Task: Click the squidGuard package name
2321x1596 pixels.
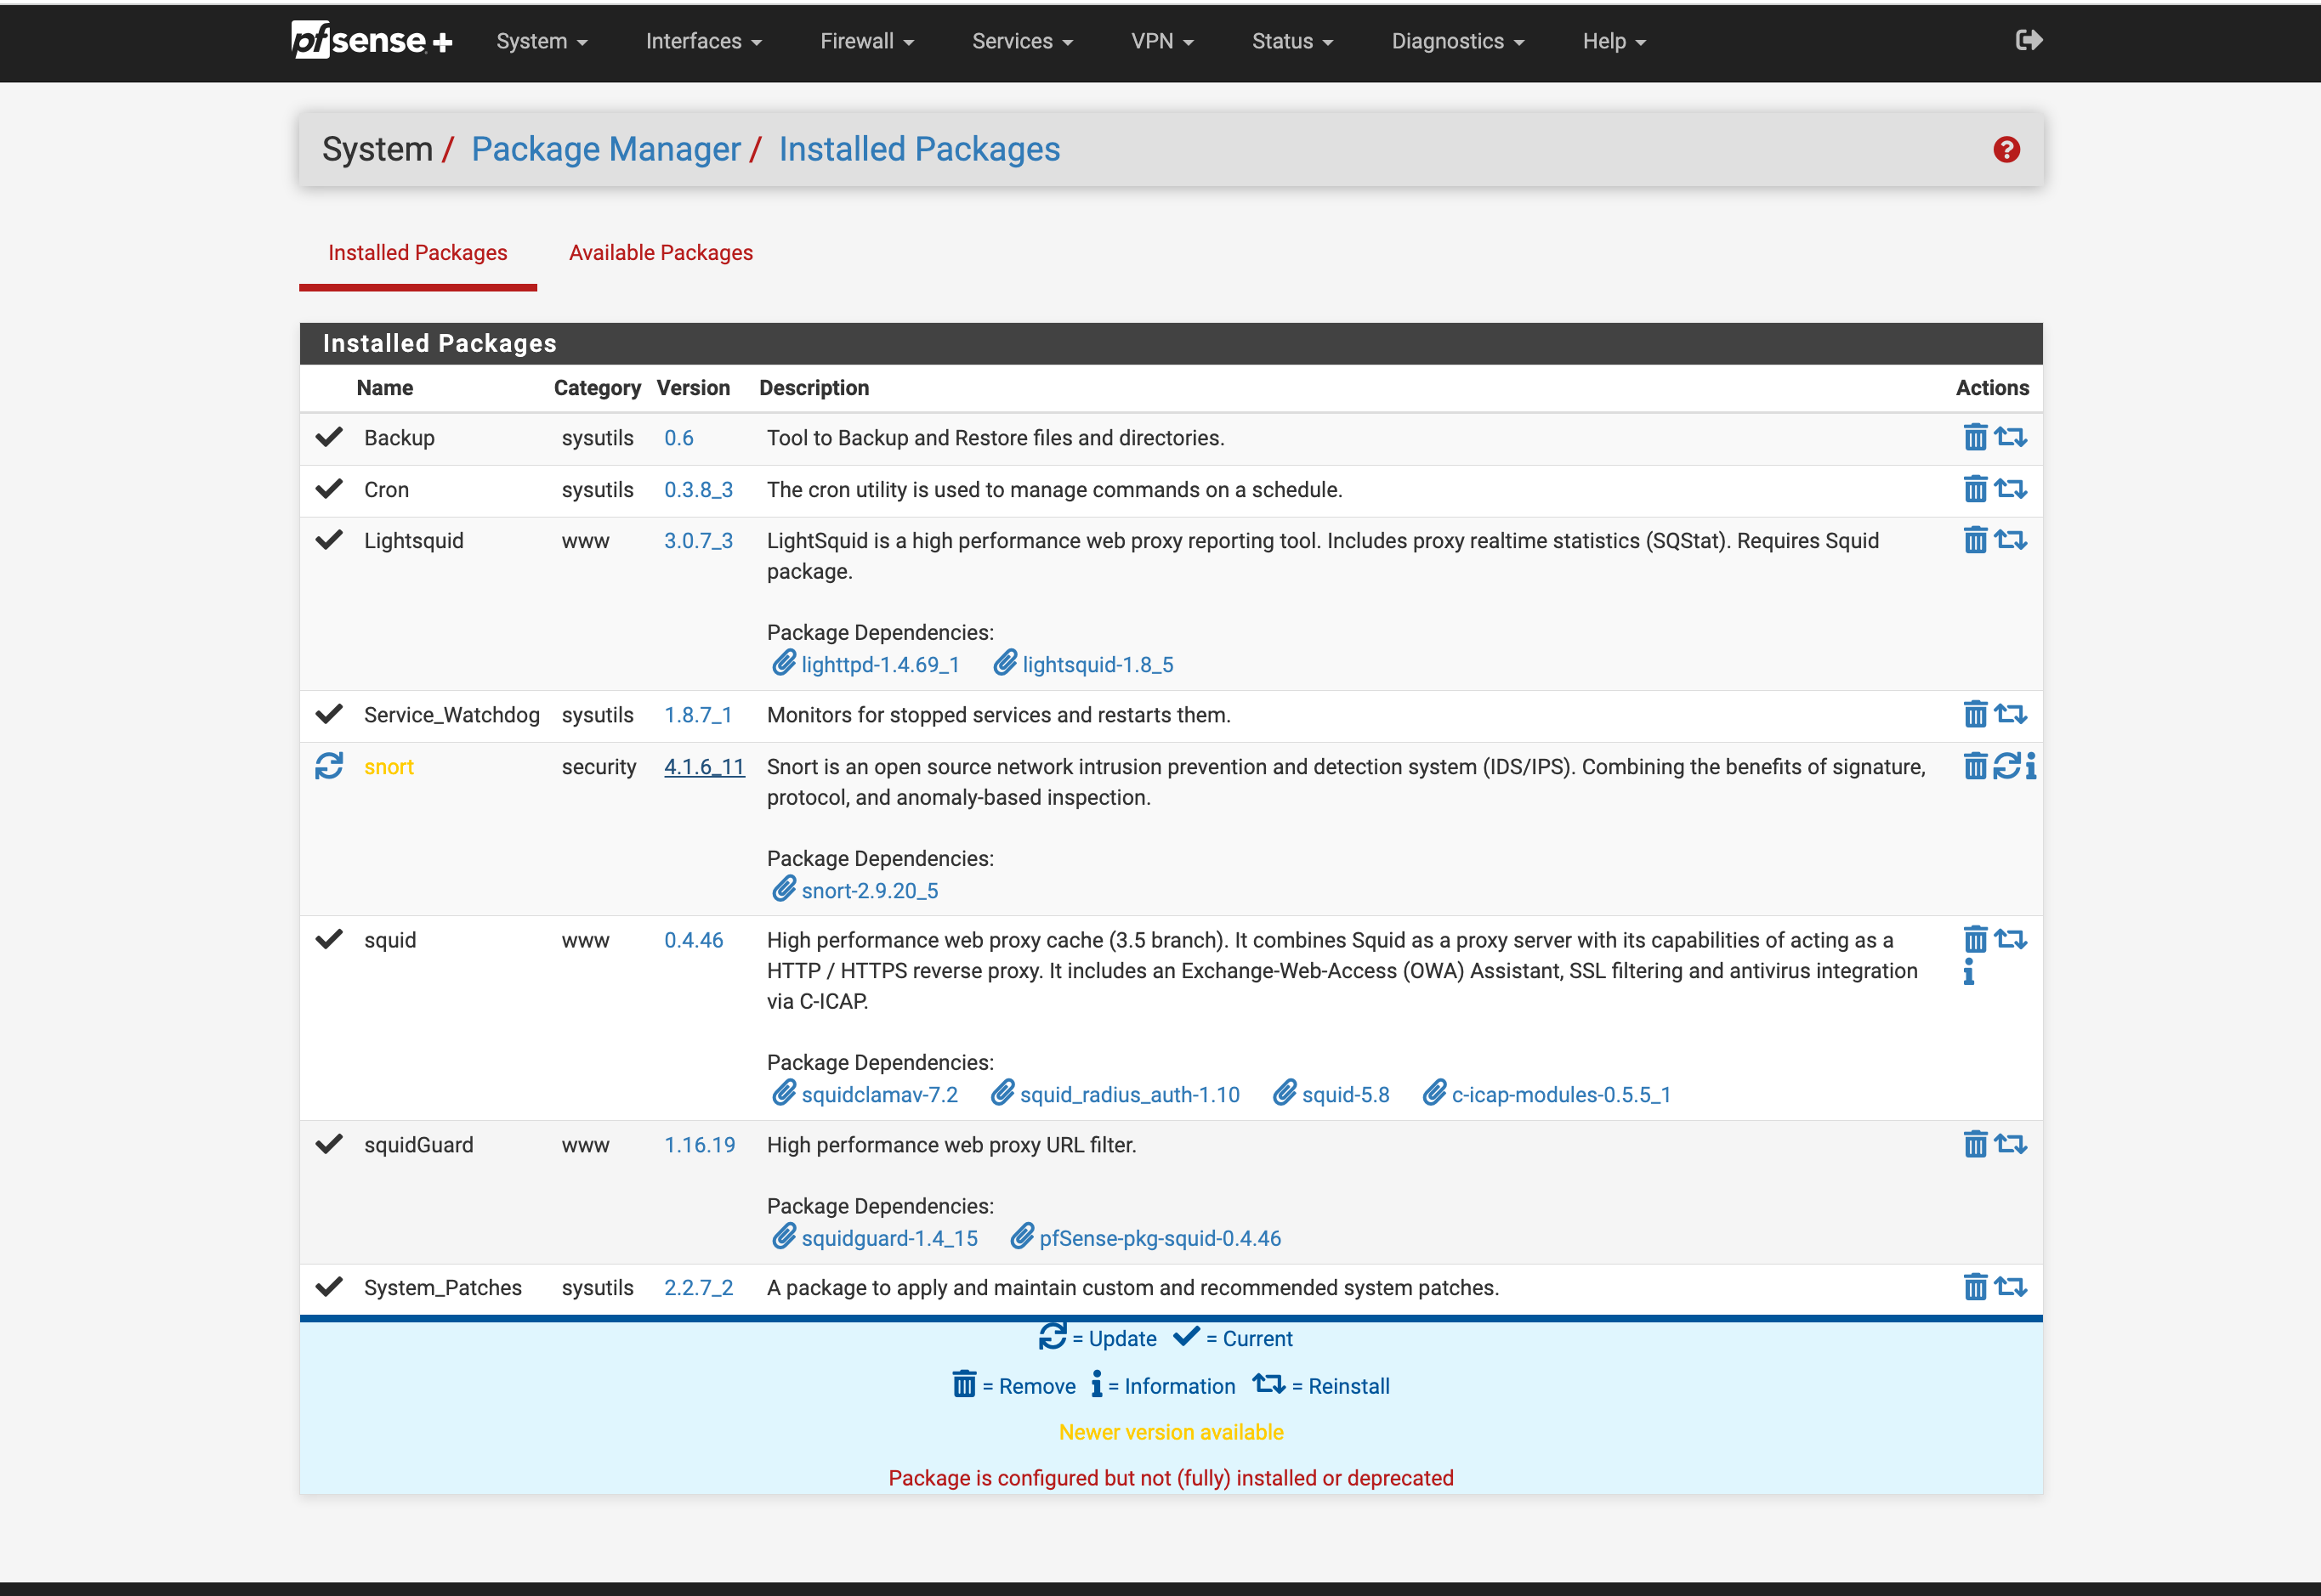Action: click(418, 1145)
